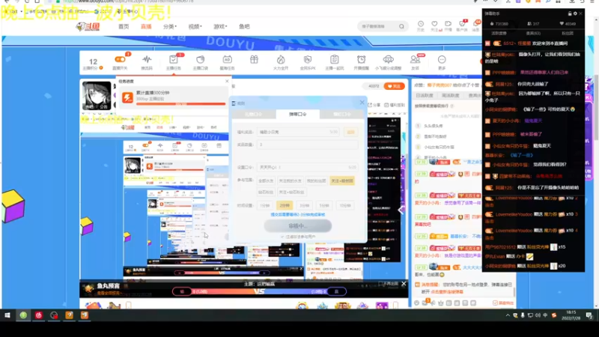Open the 开播提醒 alarm clock icon
This screenshot has width=599, height=337.
point(361,60)
